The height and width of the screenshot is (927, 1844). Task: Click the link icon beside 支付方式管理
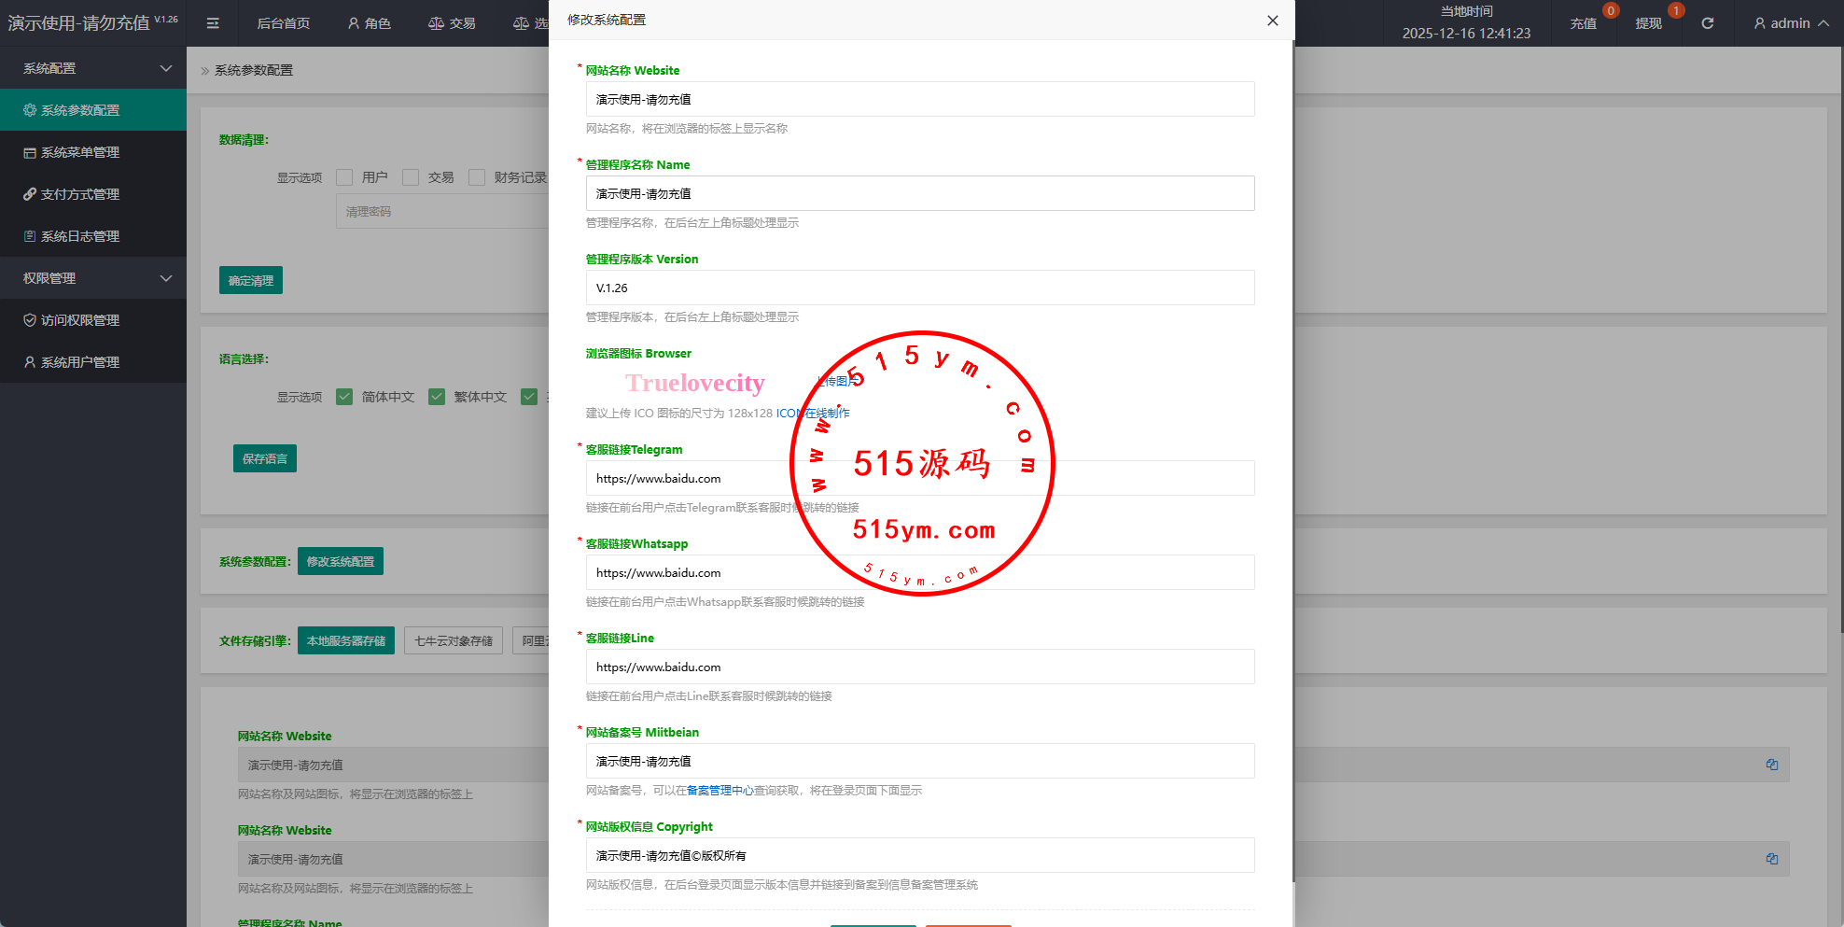tap(30, 194)
